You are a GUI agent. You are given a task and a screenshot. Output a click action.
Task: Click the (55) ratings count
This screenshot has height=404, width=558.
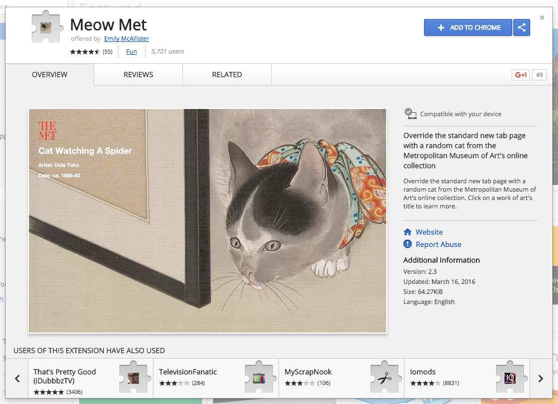pyautogui.click(x=108, y=51)
